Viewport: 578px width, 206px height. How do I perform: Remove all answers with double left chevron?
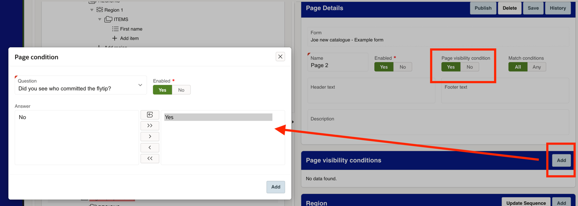coord(150,158)
